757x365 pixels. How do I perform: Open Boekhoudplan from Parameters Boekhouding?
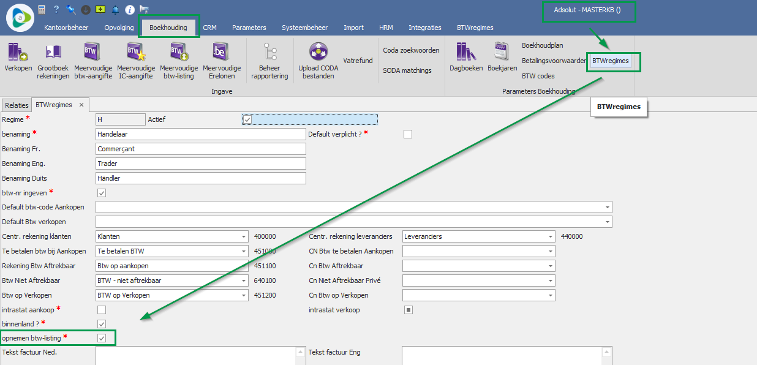542,45
